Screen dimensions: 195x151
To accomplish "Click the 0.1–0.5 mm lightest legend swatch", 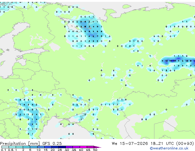I will 5,147.
